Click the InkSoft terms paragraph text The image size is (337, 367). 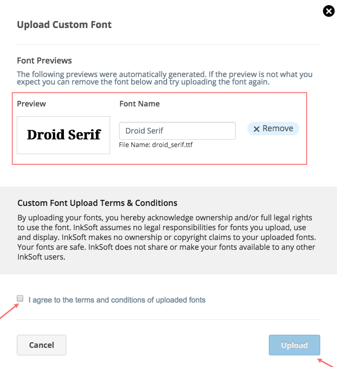point(167,237)
